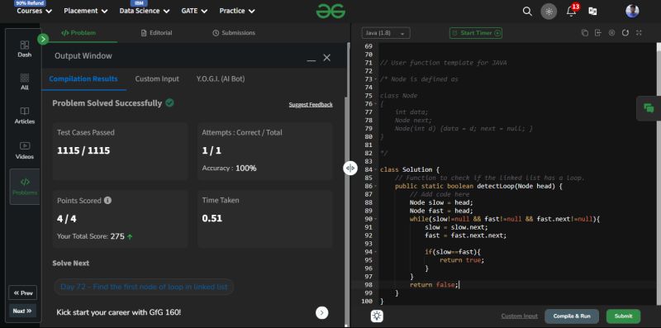661x328 pixels.
Task: Open the notifications bell
Action: (x=571, y=11)
